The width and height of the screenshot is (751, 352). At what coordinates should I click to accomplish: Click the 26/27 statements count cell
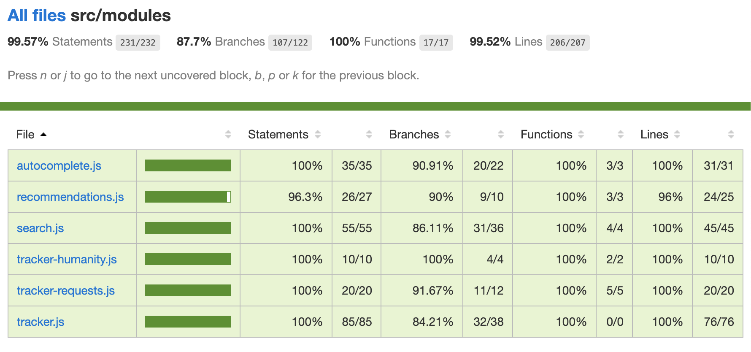357,197
